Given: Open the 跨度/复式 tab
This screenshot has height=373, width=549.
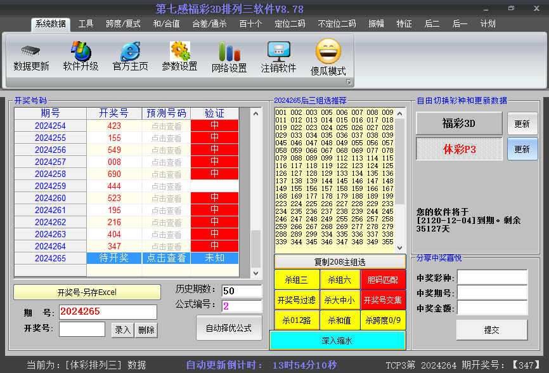Looking at the screenshot, I should [x=123, y=24].
